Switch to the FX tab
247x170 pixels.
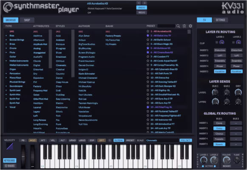click(x=204, y=20)
